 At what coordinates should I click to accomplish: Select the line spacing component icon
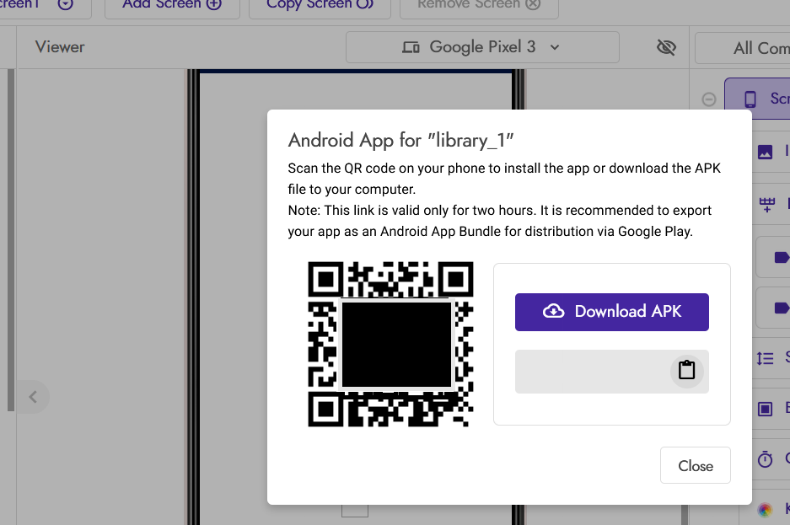coord(765,358)
